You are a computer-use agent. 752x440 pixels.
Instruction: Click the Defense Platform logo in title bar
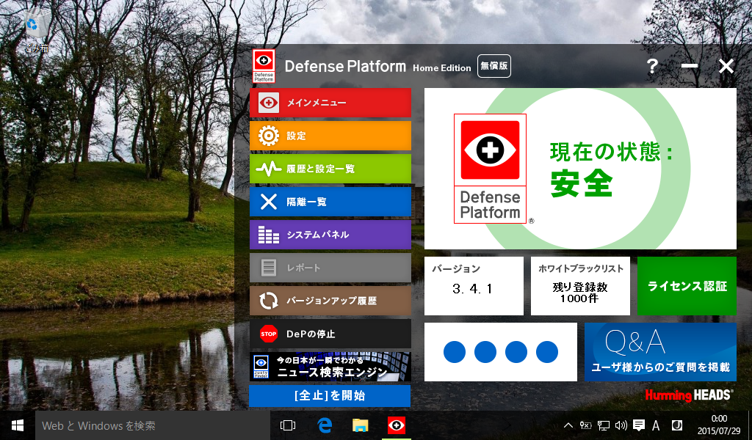[x=264, y=66]
